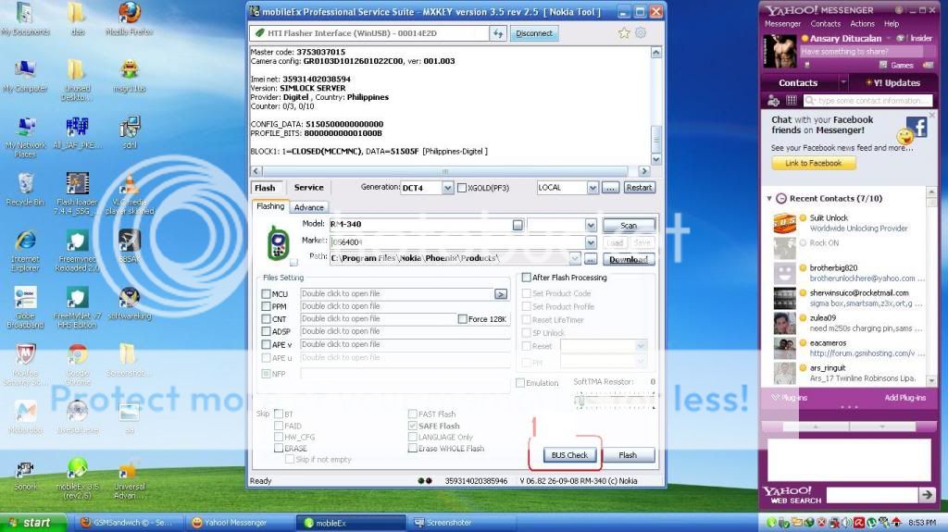The height and width of the screenshot is (532, 948).
Task: Click the arrow button beside the MCU field
Action: (x=501, y=294)
